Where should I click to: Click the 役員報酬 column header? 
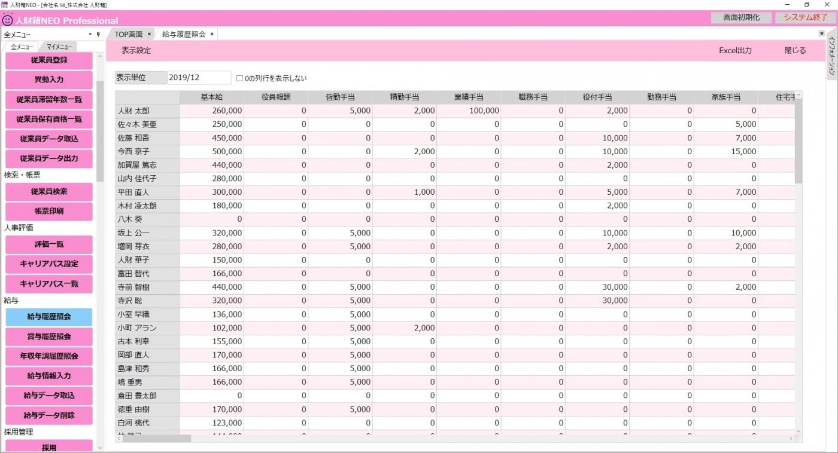[x=276, y=97]
